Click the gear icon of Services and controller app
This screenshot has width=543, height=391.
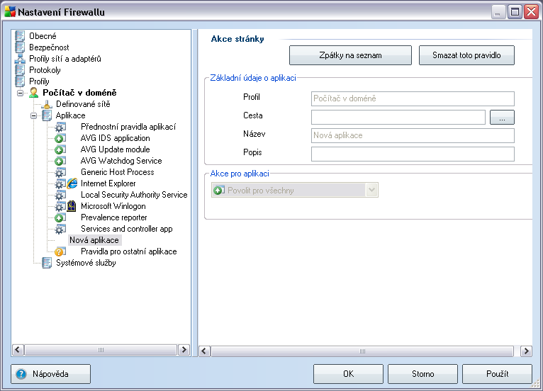[60, 229]
